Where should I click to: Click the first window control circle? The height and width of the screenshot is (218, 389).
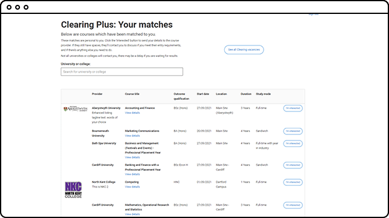click(x=9, y=7)
